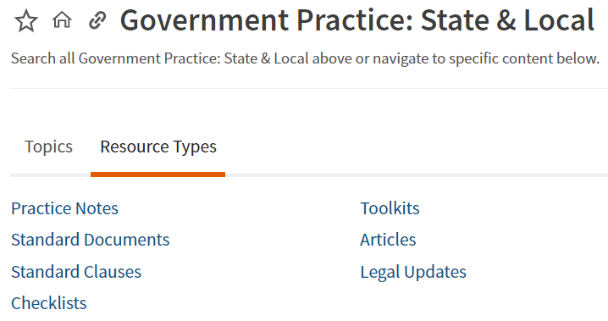This screenshot has width=608, height=321.
Task: Click the chain link icon left of the title
Action: 97,20
